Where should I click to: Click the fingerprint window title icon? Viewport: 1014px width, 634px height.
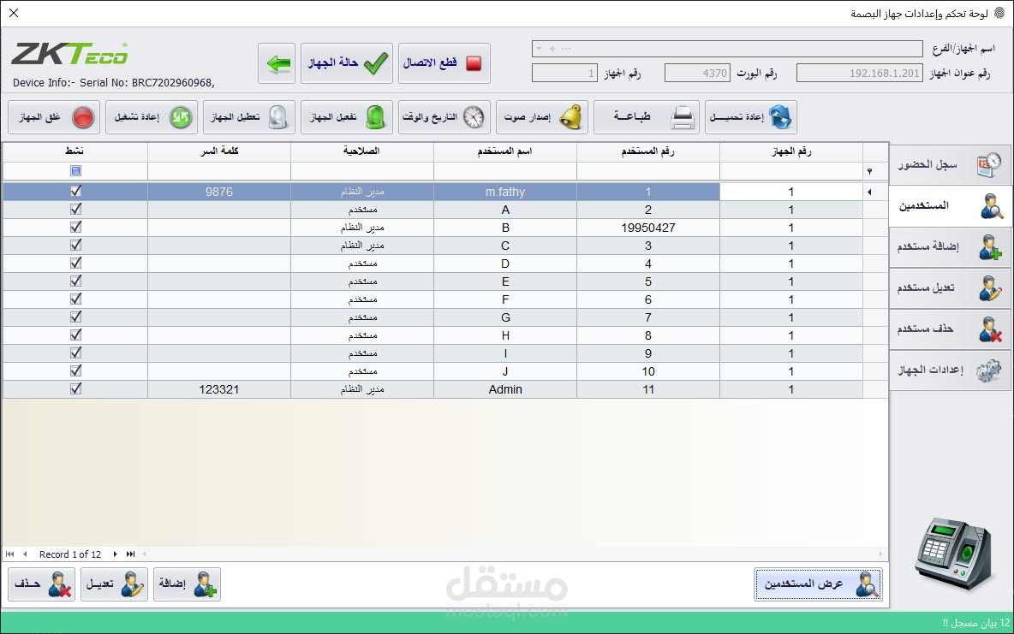999,13
